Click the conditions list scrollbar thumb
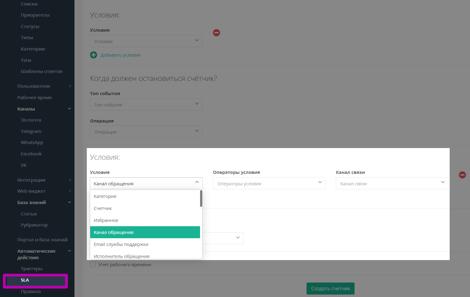This screenshot has height=297, width=470. click(201, 199)
